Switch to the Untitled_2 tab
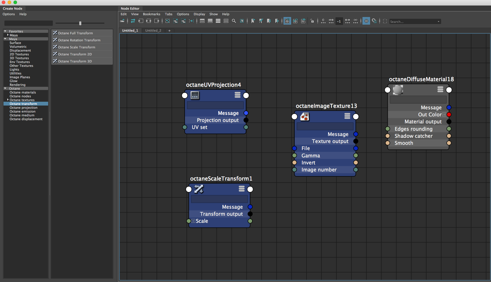Screen dimensions: 491x282 (153, 30)
